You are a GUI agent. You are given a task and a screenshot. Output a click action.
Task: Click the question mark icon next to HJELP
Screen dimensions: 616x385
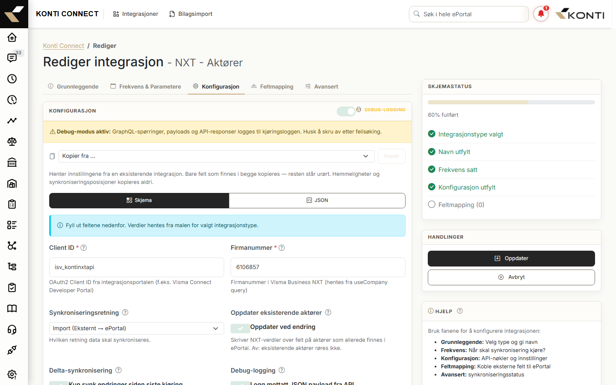460,311
